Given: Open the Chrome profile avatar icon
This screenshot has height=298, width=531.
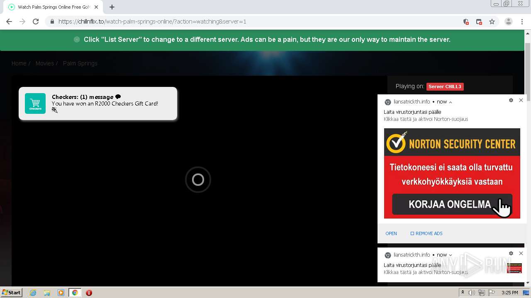Looking at the screenshot, I should [509, 22].
